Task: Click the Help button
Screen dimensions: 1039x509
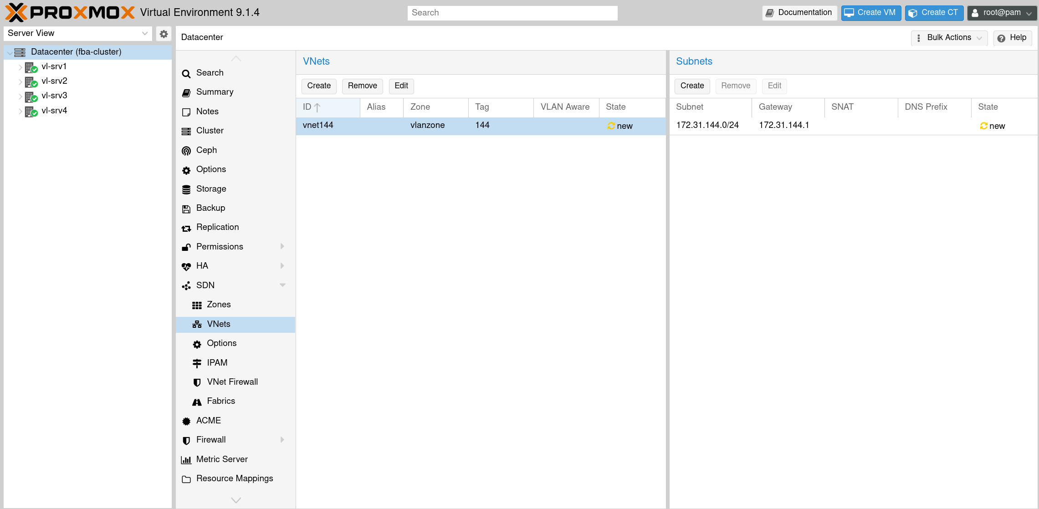Action: coord(1012,38)
